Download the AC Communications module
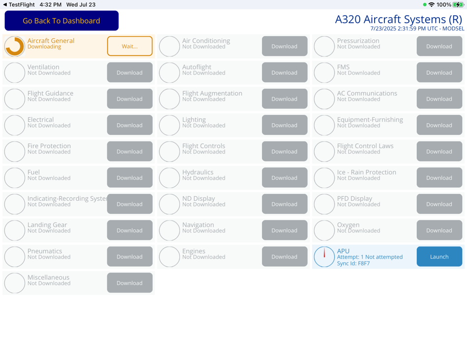Image resolution: width=467 pixels, height=350 pixels. click(439, 99)
